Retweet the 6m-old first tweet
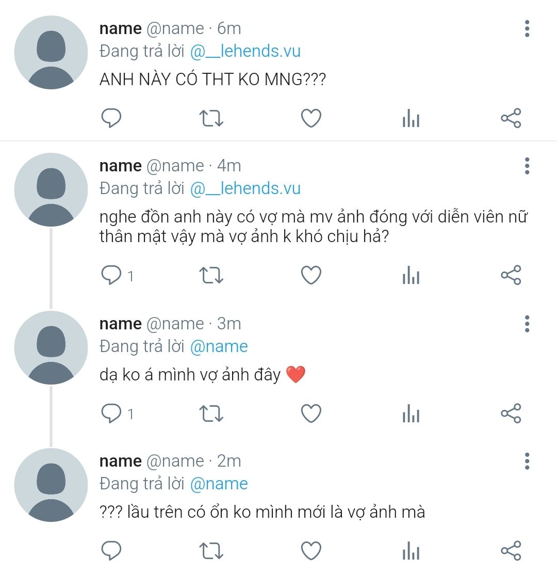This screenshot has height=573, width=557. tap(211, 119)
